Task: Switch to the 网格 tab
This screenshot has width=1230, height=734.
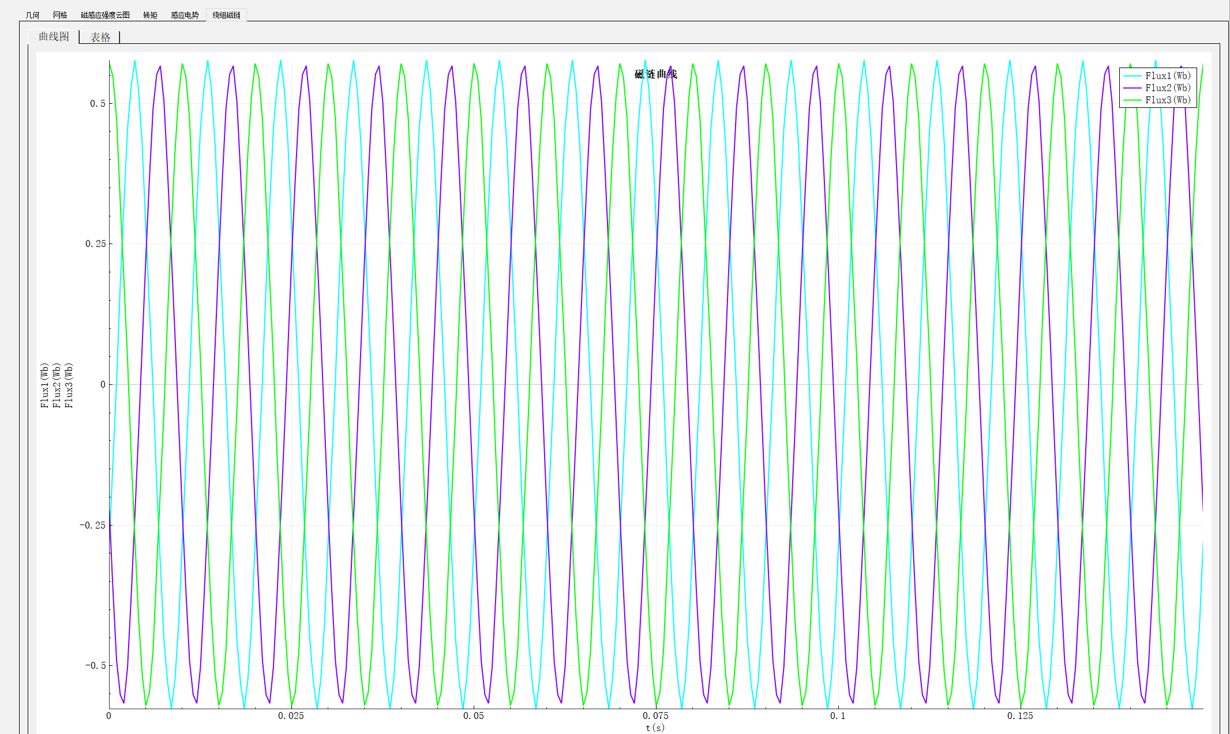Action: pyautogui.click(x=60, y=15)
